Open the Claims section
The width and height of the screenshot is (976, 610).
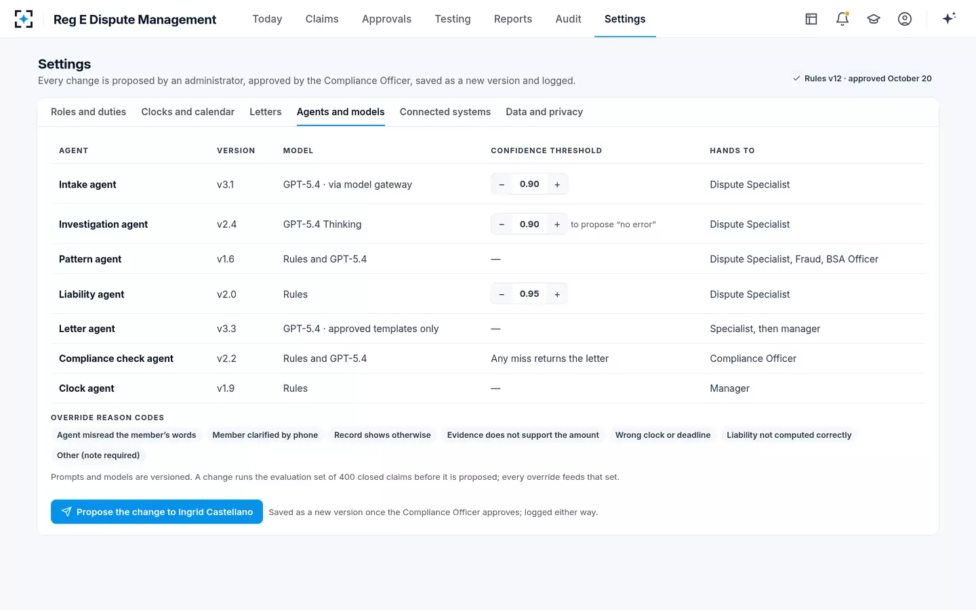pyautogui.click(x=322, y=19)
